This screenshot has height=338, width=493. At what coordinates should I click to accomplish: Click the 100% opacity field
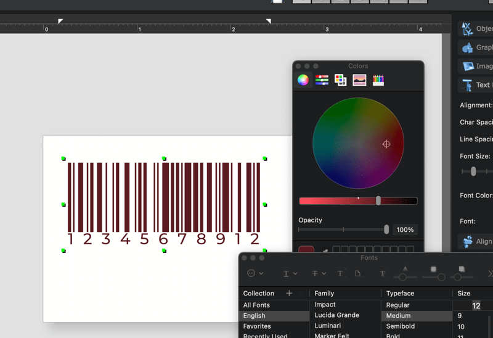coord(405,229)
